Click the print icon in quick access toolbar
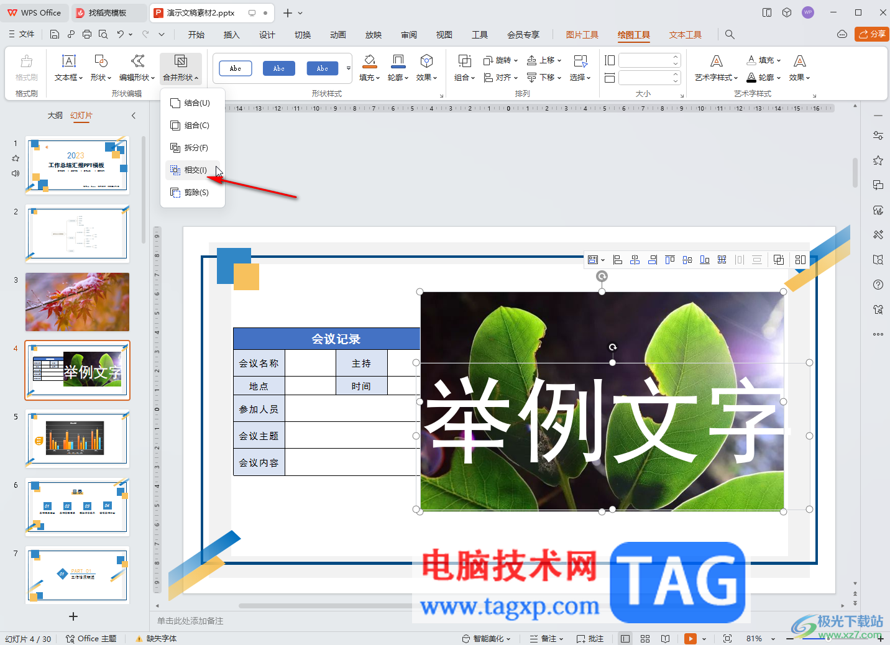The image size is (890, 645). point(87,35)
